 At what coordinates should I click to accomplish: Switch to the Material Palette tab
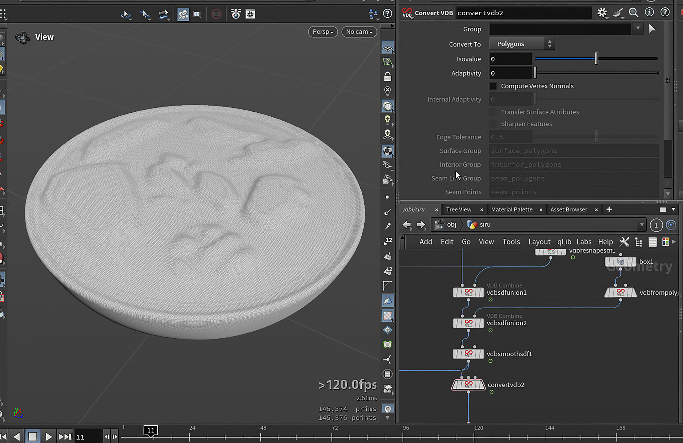pos(512,210)
